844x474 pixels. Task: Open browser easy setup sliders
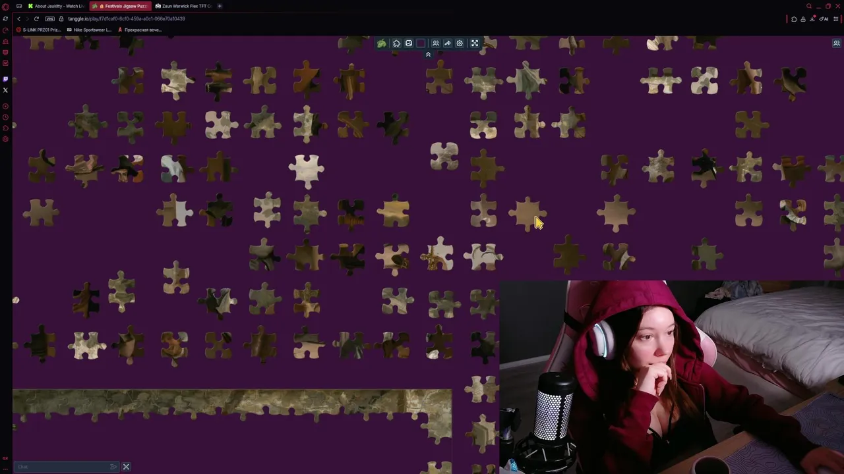(836, 19)
